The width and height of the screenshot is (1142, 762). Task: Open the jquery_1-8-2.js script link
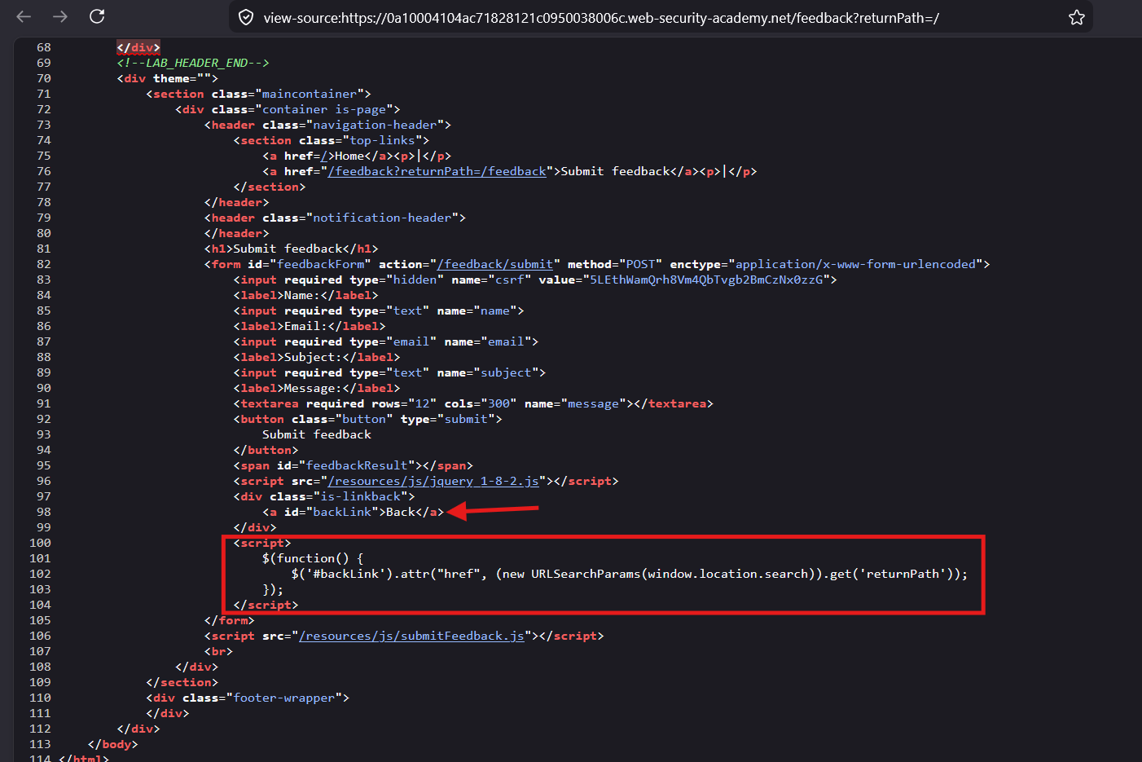(x=433, y=481)
